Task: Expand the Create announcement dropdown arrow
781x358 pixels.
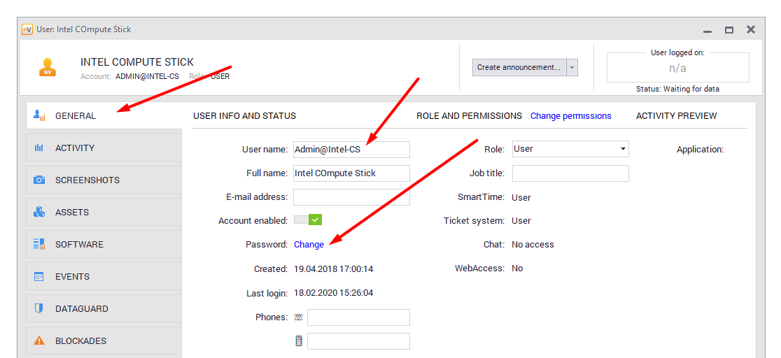Action: [x=572, y=68]
